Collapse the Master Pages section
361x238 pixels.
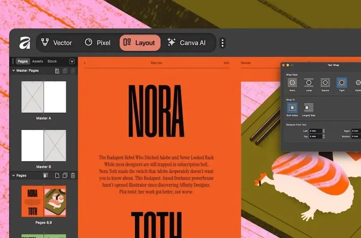click(14, 71)
